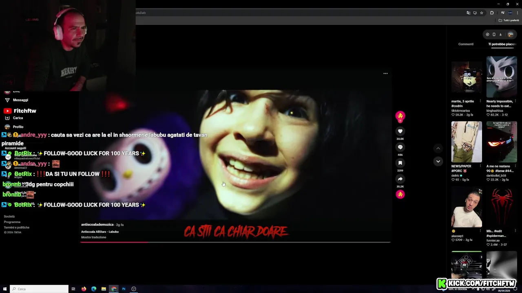Click the darkbullet_b58 author name

(496, 176)
